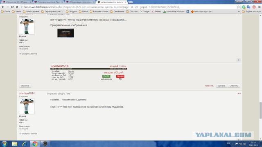Click the browser forward arrow
The width and height of the screenshot is (262, 147).
[7, 7]
